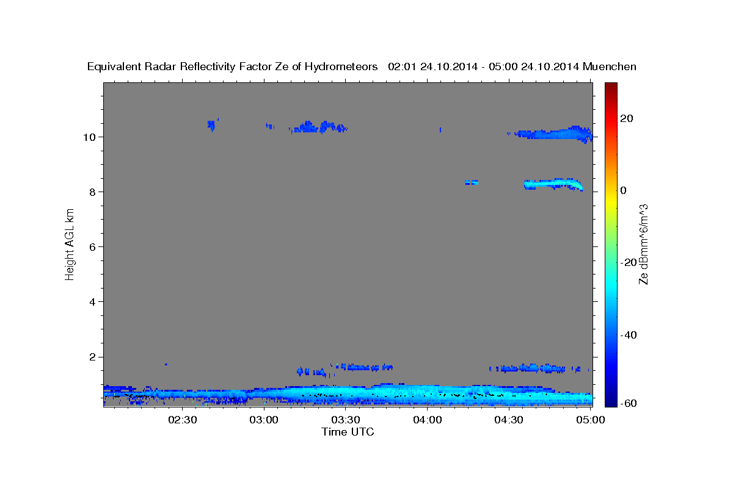
Task: Click the '02:30' time tick label
Action: 182,420
